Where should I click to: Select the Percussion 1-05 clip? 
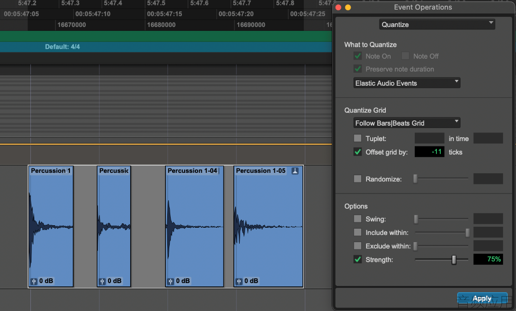(268, 227)
